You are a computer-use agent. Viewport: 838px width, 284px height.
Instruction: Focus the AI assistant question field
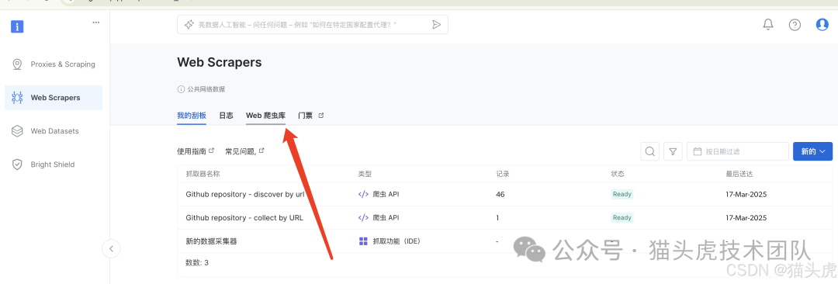tap(313, 25)
